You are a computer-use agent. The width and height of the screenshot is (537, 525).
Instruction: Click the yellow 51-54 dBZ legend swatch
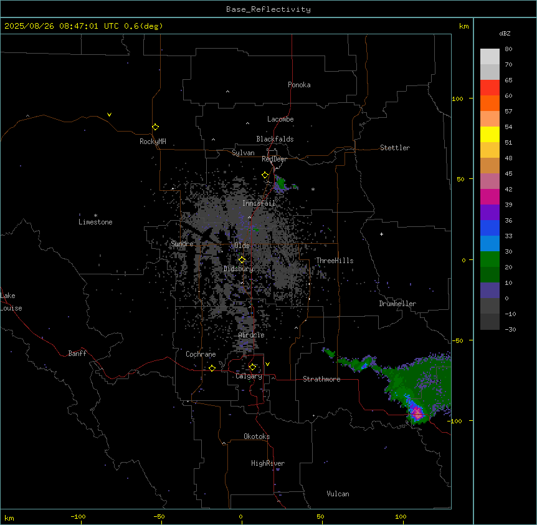pos(490,134)
